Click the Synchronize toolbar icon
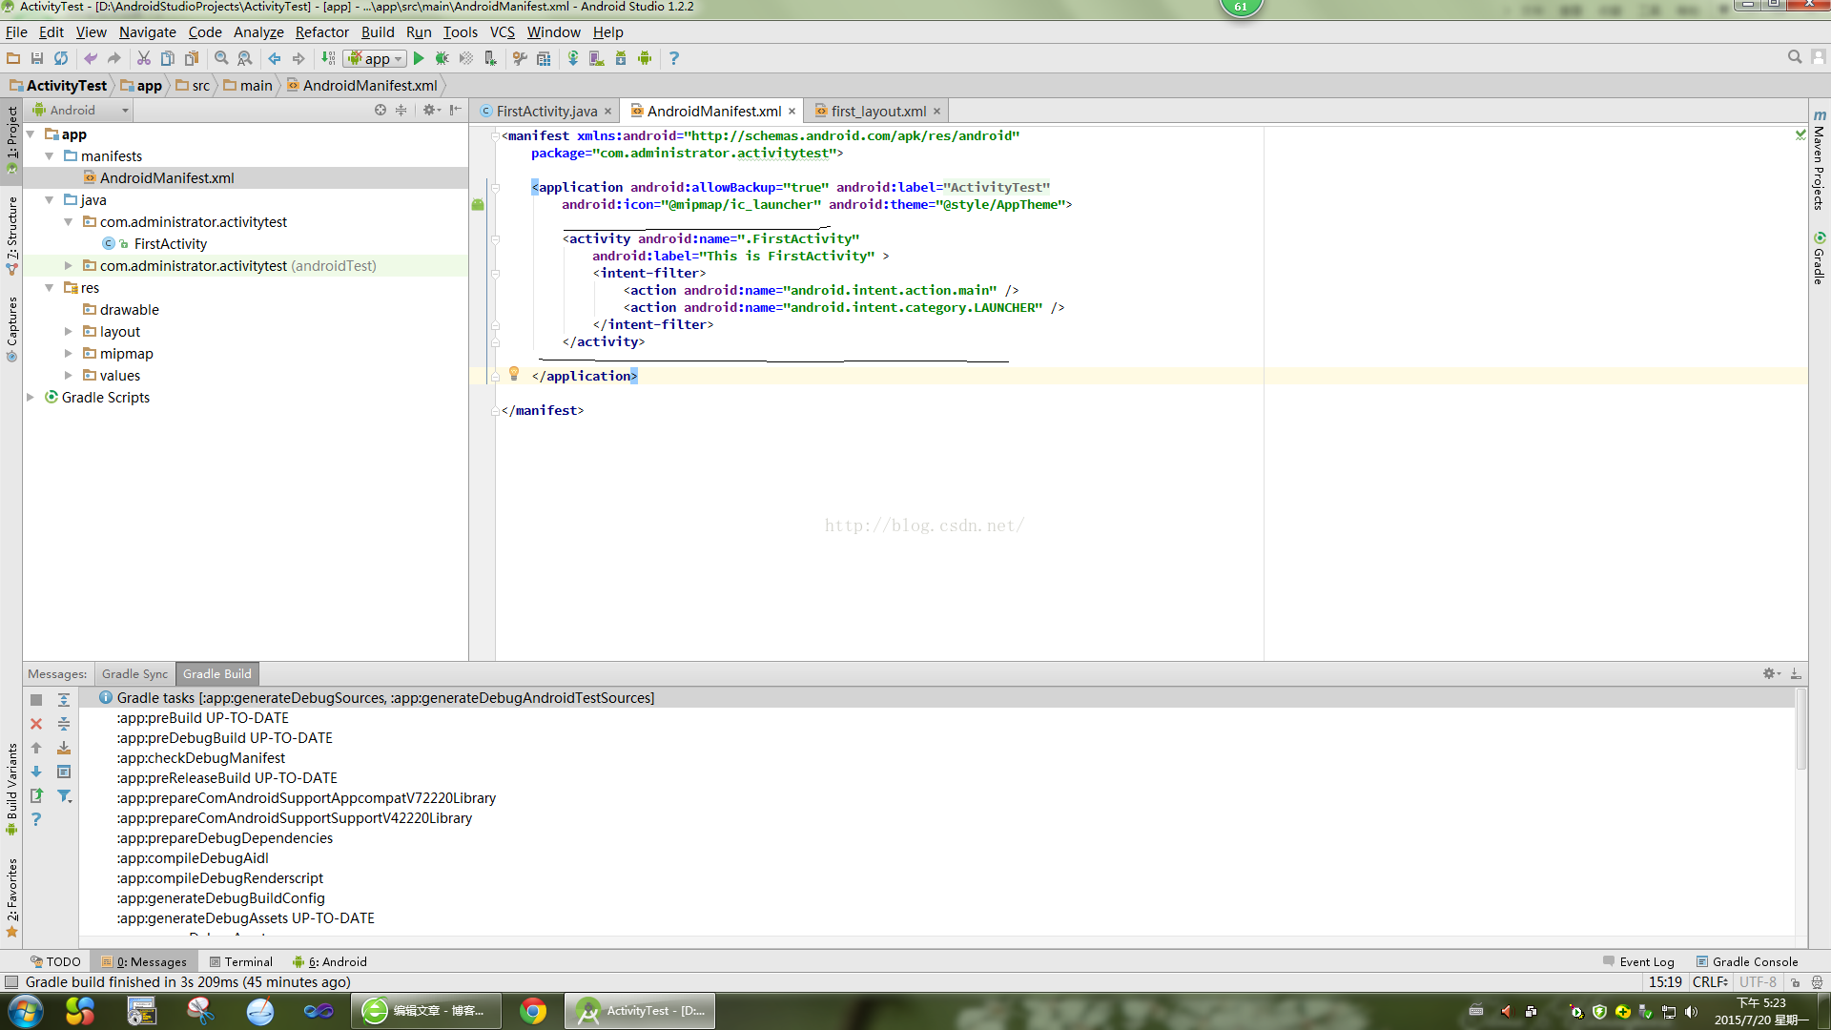This screenshot has height=1030, width=1831. coord(61,58)
